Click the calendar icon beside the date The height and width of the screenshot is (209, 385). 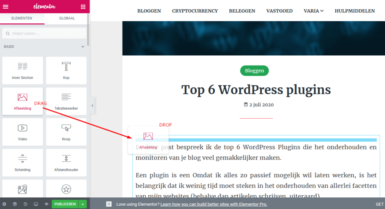[x=246, y=105]
